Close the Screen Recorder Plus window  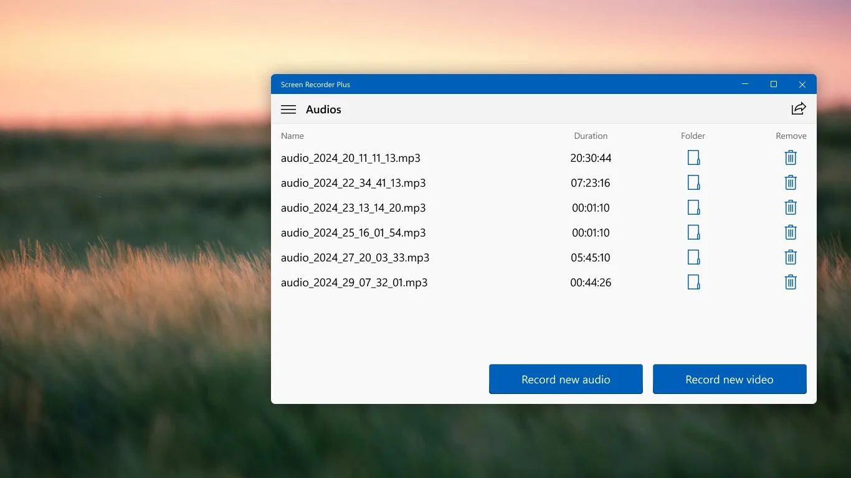click(x=802, y=84)
